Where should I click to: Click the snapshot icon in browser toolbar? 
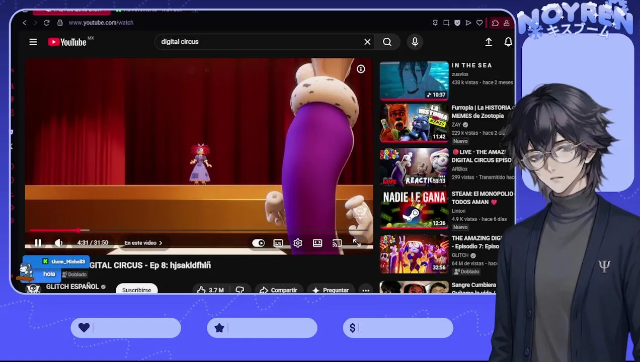tap(446, 23)
